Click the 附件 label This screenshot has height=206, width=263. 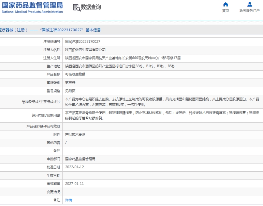pyautogui.click(x=57, y=135)
